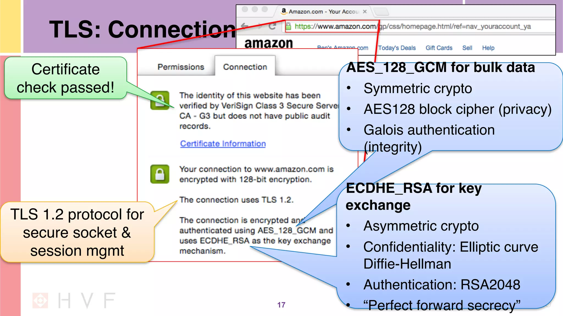The image size is (563, 316).
Task: Open Today's Deals link
Action: [397, 48]
